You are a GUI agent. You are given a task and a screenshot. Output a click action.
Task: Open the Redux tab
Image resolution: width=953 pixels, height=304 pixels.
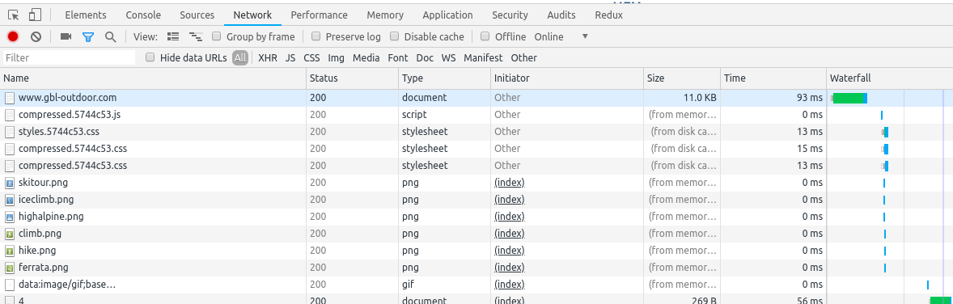(x=609, y=15)
